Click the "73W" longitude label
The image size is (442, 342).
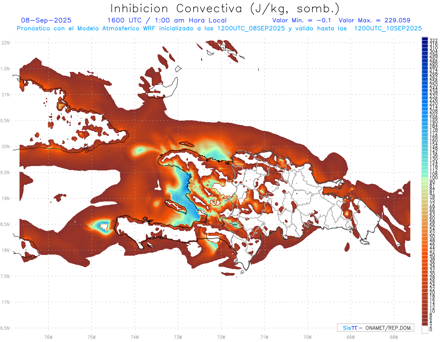[x=178, y=337]
